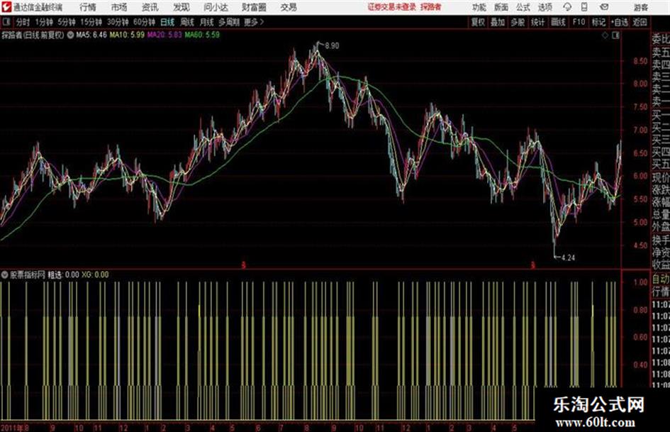Open the 发现 menu

(182, 7)
